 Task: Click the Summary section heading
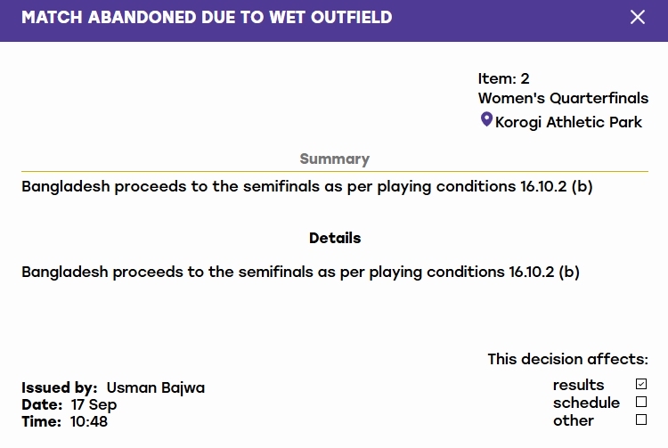click(334, 159)
